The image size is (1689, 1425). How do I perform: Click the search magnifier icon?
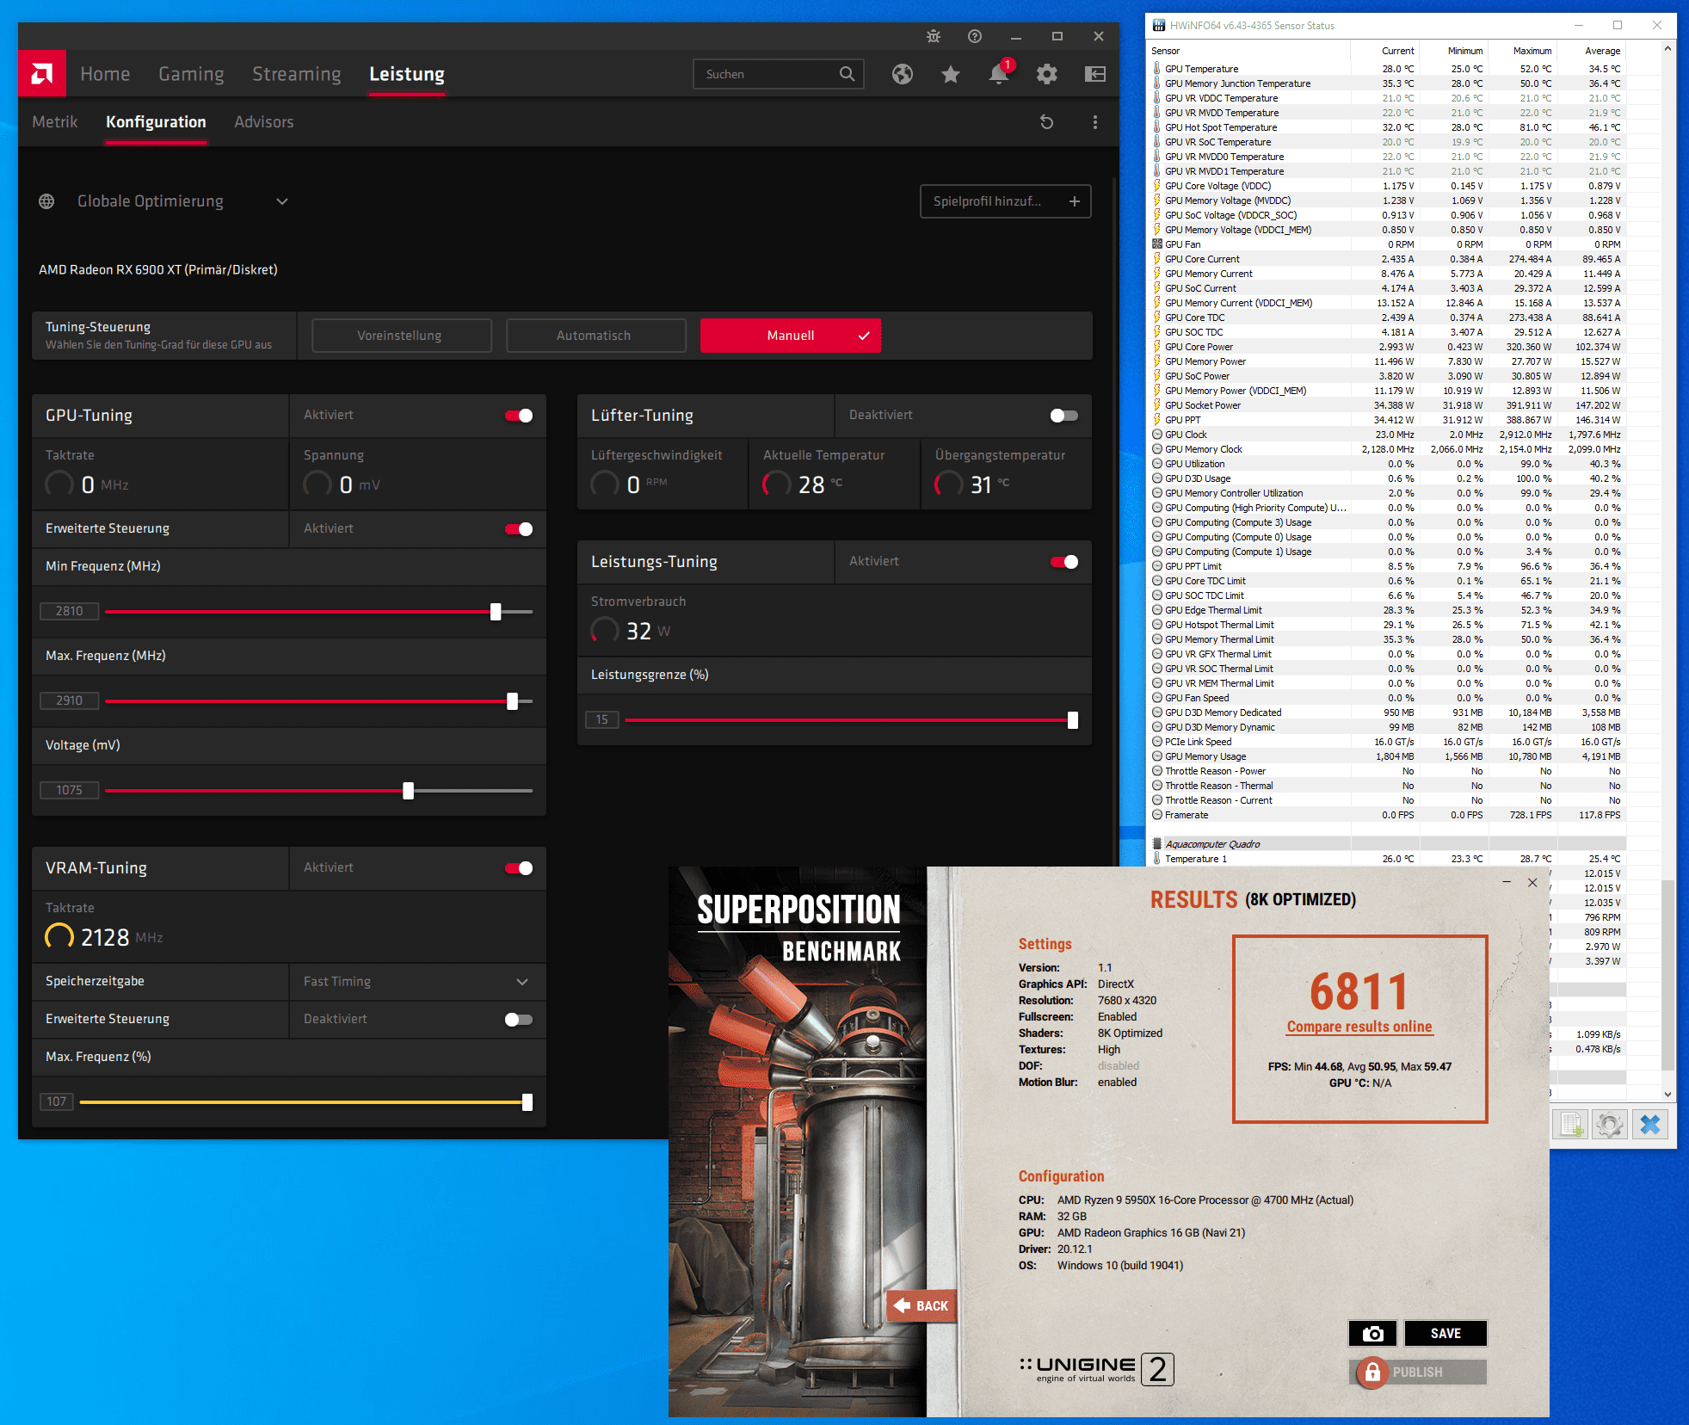847,74
